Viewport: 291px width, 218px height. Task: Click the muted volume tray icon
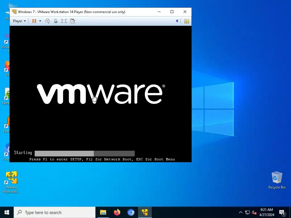tap(254, 212)
